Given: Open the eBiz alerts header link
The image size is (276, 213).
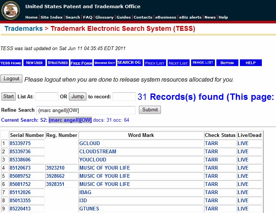Looking at the screenshot, I should [190, 17].
